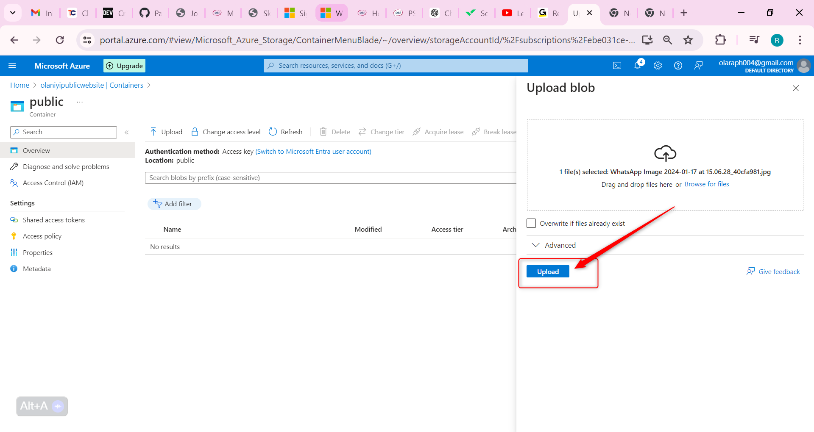Switch to the DEV Community tab
This screenshot has width=814, height=432.
point(114,13)
